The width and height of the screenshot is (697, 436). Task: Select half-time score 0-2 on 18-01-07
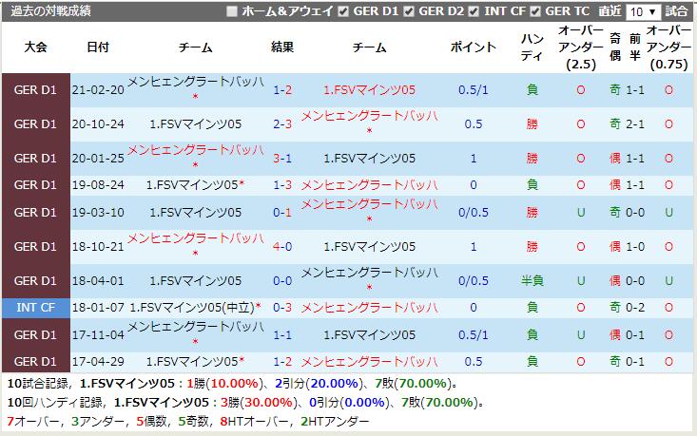tap(635, 308)
